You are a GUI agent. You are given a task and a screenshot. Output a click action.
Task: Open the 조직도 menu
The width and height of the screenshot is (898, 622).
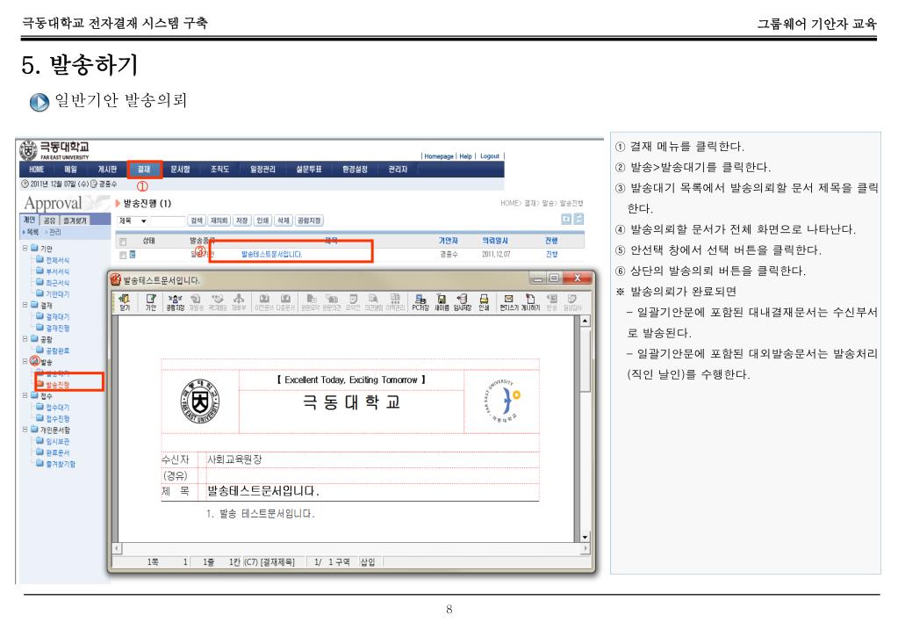[219, 169]
